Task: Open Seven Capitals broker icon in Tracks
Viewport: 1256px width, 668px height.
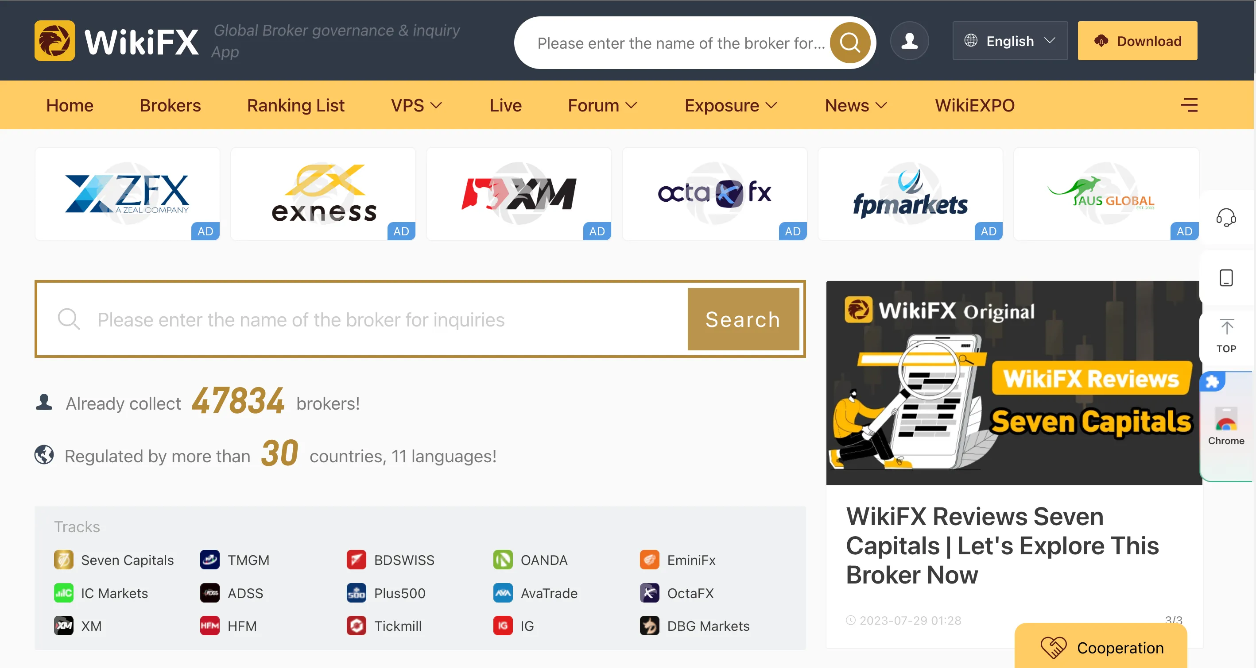Action: (x=64, y=560)
